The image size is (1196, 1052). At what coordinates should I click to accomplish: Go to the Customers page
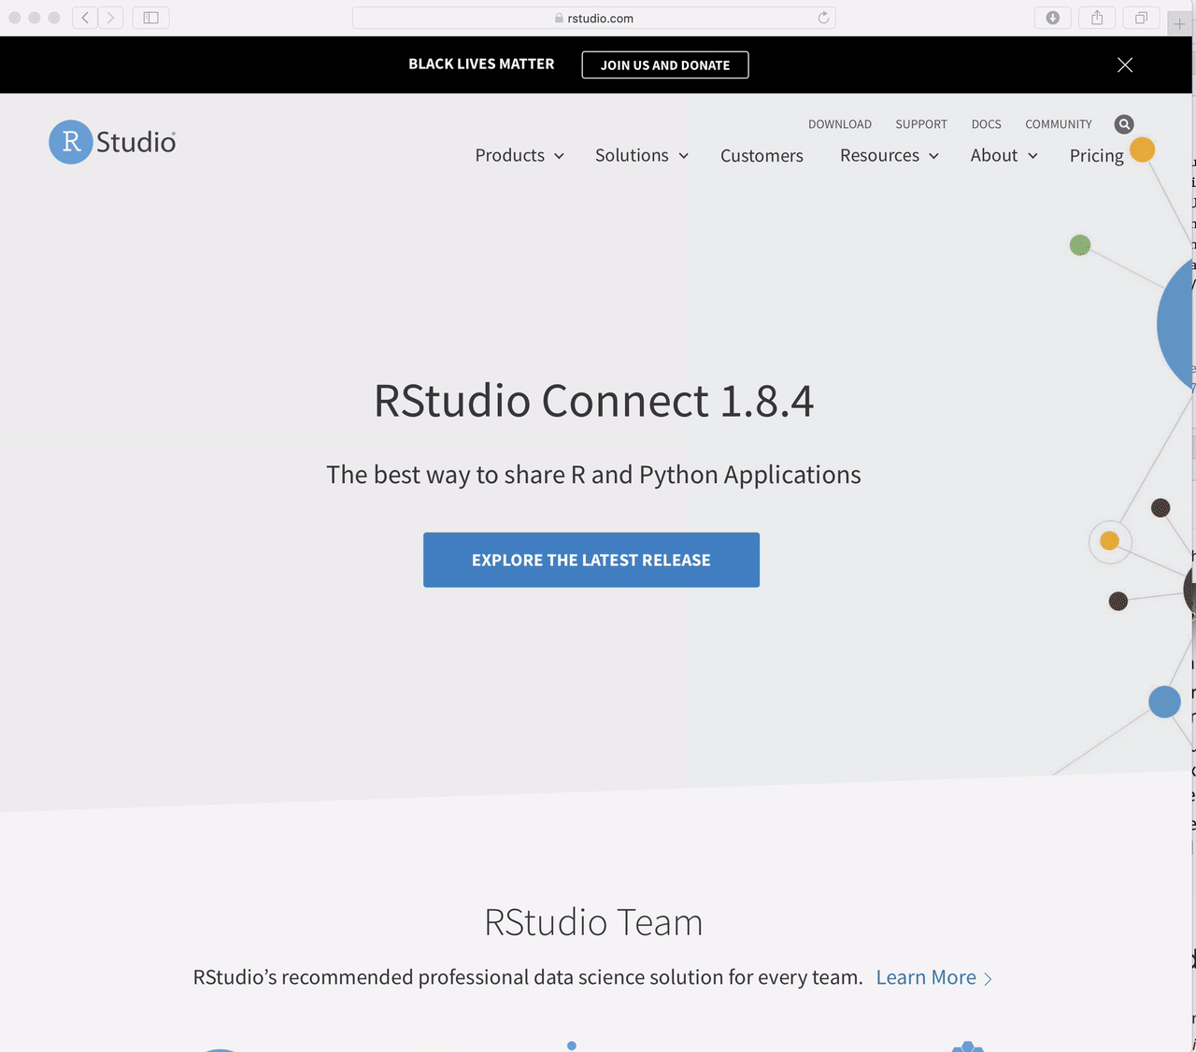762,156
